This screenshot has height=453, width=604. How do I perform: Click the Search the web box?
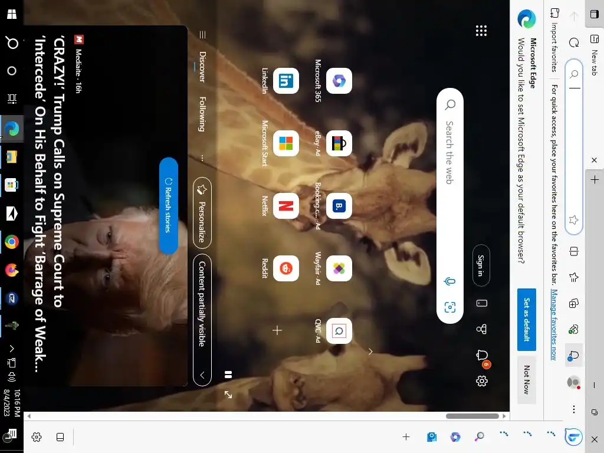pos(450,206)
